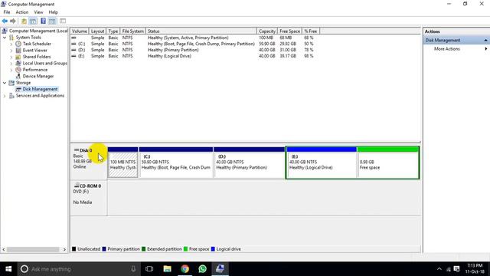The height and width of the screenshot is (276, 490).
Task: Click the Up one level folder icon
Action: [x=24, y=21]
